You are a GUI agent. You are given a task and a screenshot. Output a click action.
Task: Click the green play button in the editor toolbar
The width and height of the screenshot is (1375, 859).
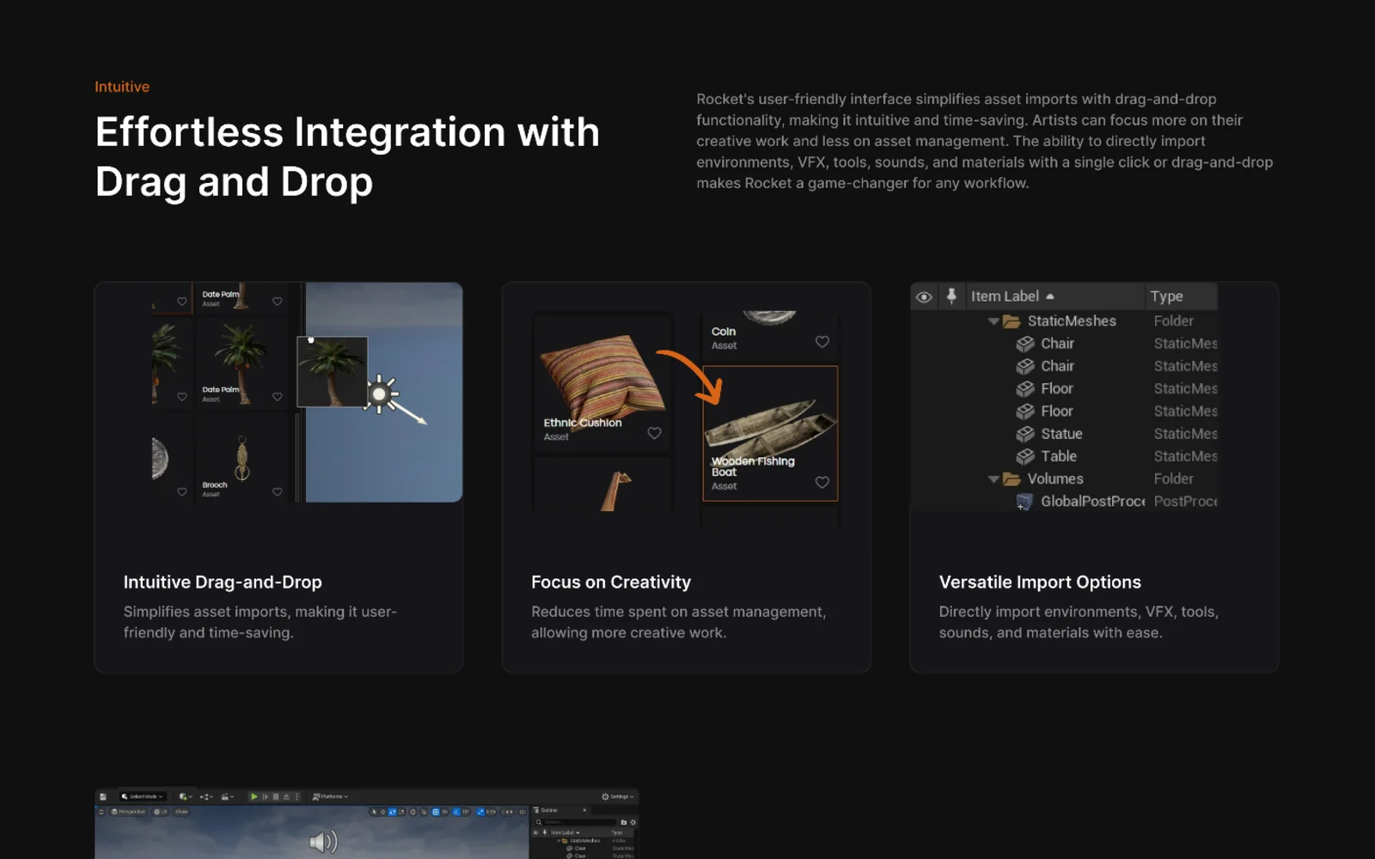[x=254, y=796]
